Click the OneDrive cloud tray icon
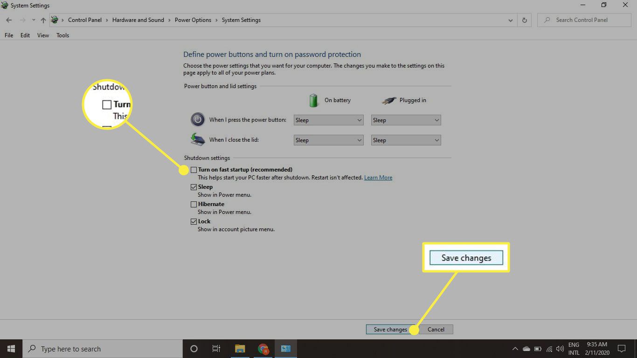This screenshot has height=358, width=637. point(526,349)
